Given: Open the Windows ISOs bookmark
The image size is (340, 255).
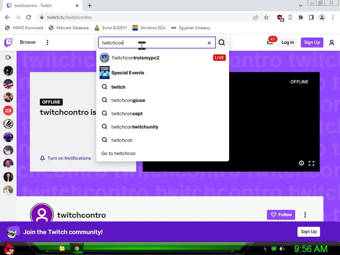Looking at the screenshot, I should point(149,28).
